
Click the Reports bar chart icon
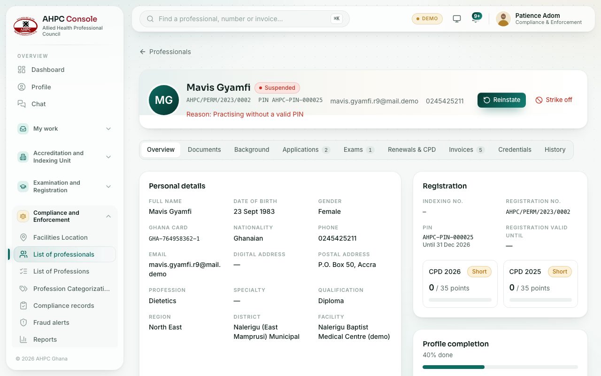tap(23, 339)
